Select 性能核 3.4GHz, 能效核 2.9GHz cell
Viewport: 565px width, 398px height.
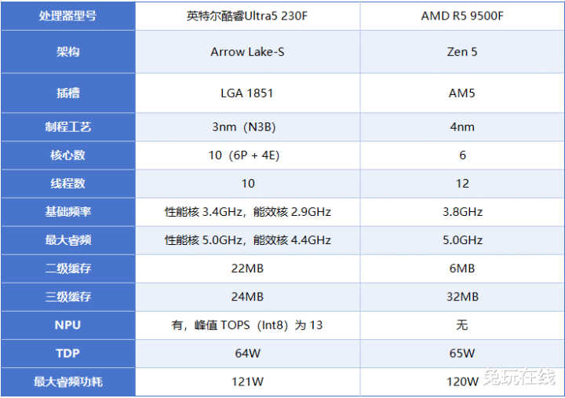[x=247, y=212]
